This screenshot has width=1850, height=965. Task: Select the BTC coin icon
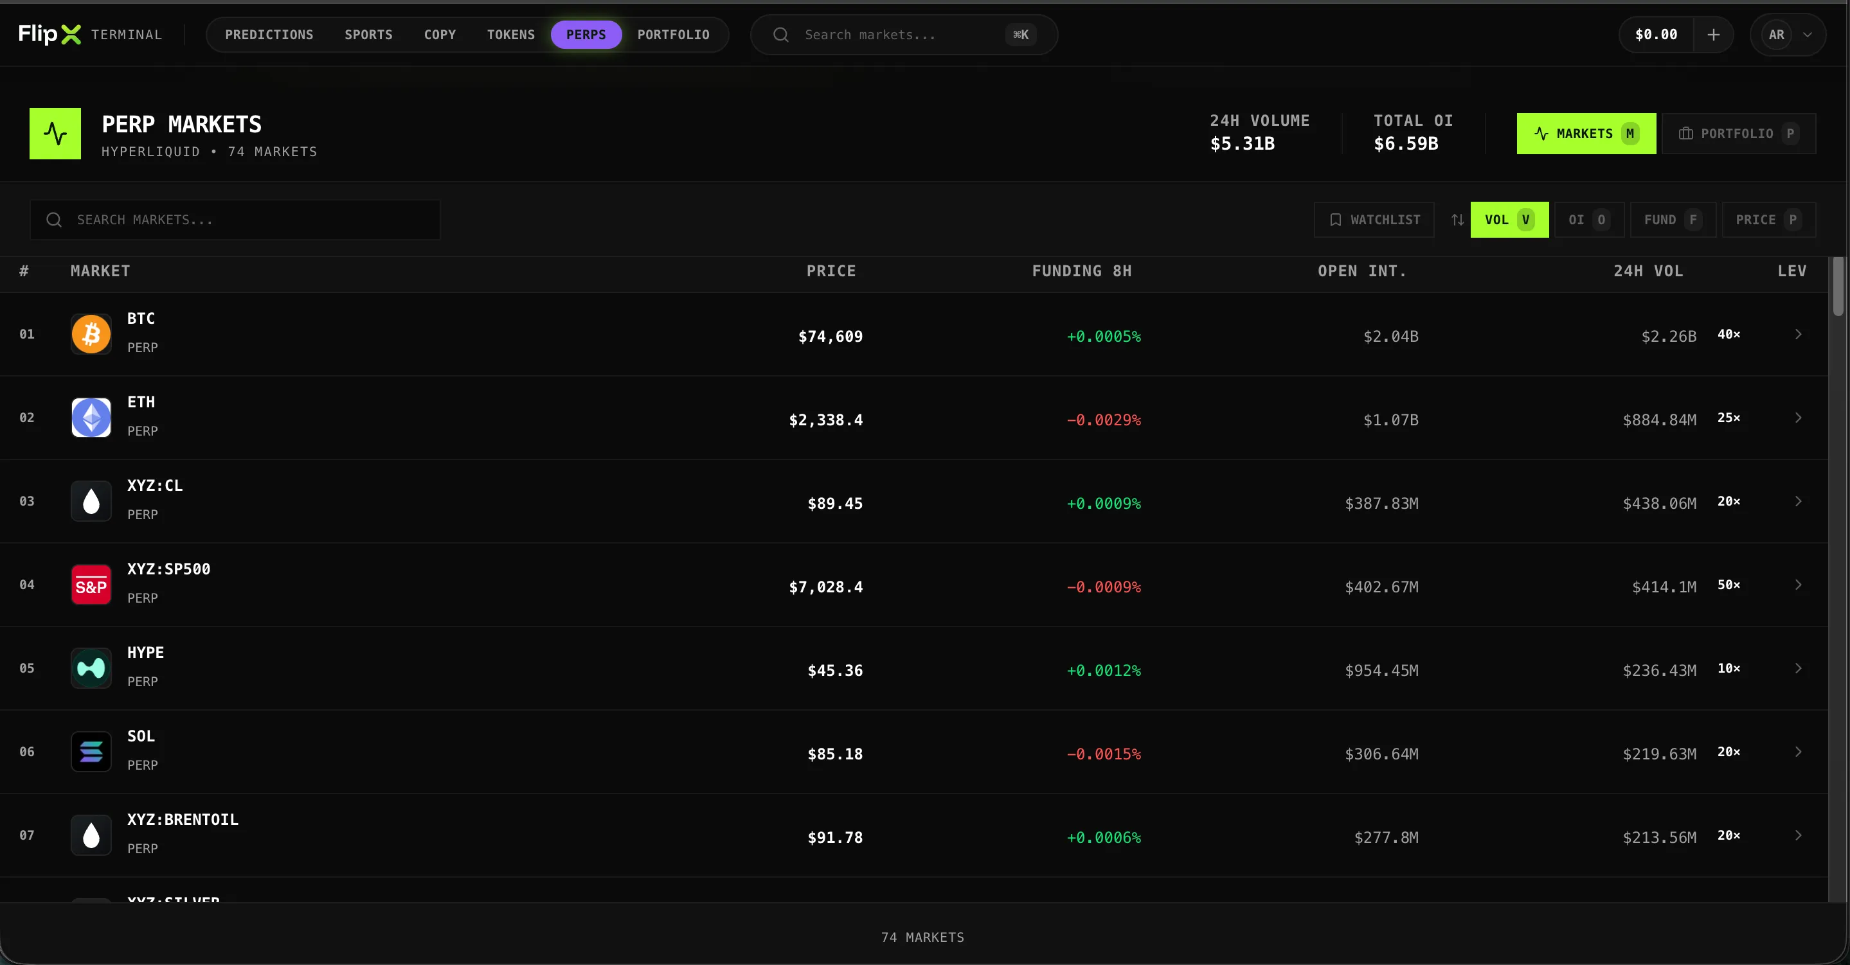pos(91,334)
